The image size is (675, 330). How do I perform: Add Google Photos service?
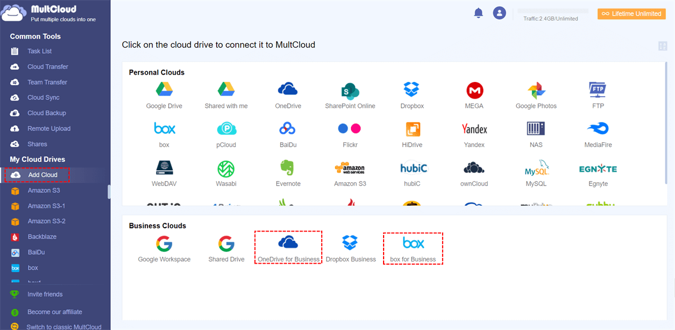coord(536,95)
